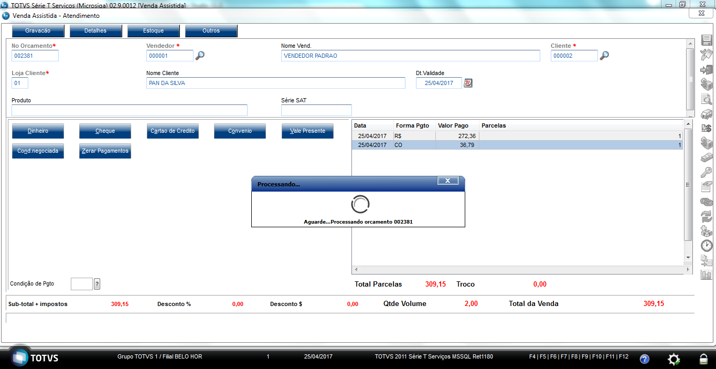Click the hammer icon in right sidebar
Viewport: 716px width, 369px height.
(707, 54)
